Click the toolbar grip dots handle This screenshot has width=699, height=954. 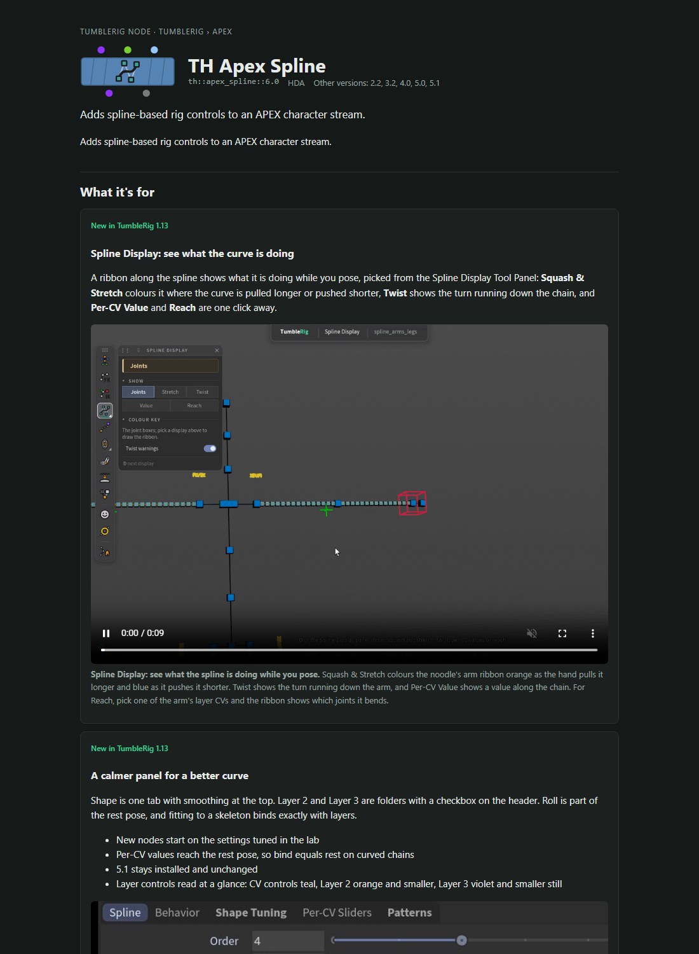coord(105,350)
